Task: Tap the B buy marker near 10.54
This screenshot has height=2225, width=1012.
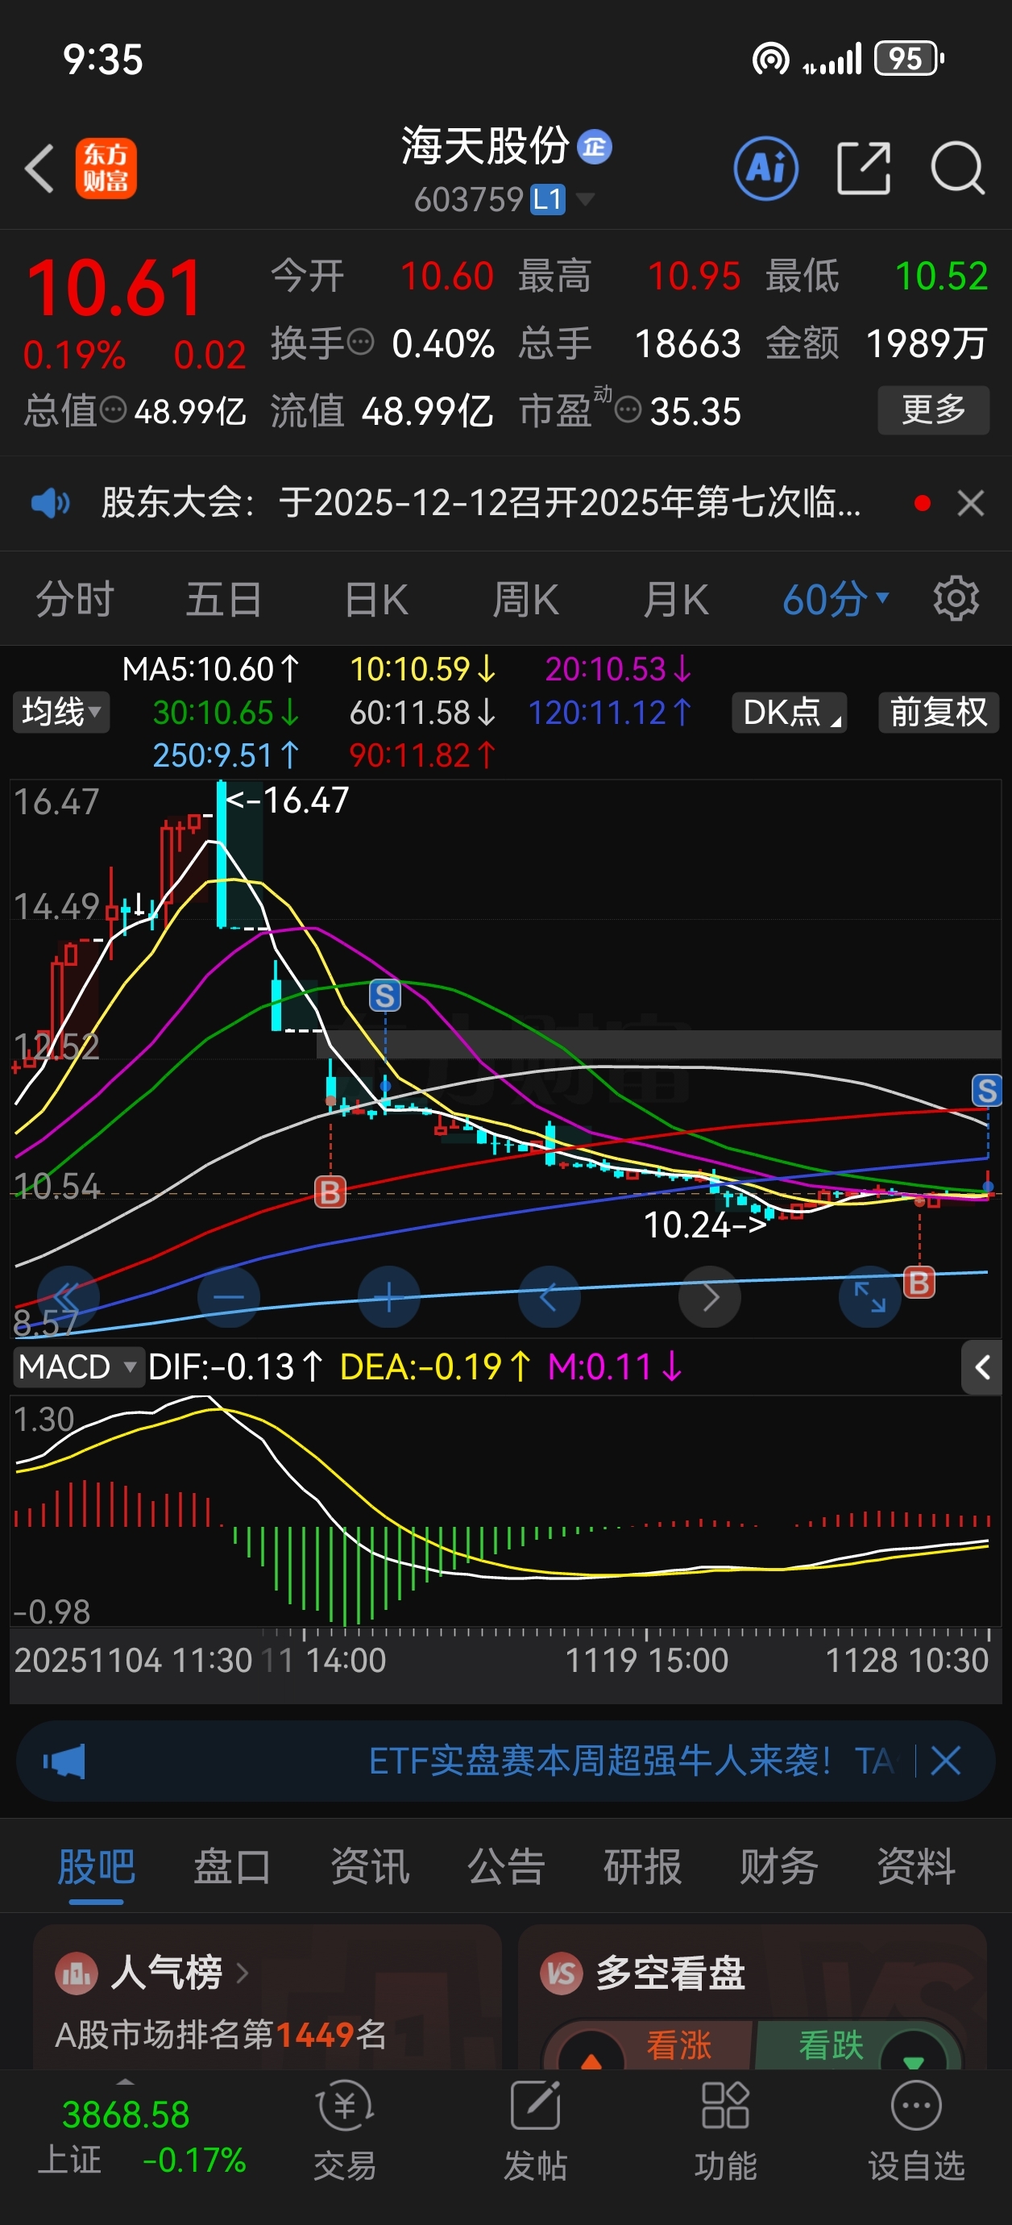Action: tap(330, 1193)
